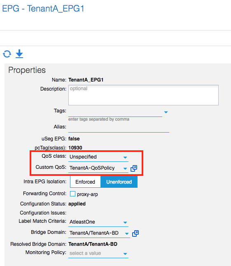
Task: Click the TenantA/TenantA-BD selected value
Action: (94, 233)
